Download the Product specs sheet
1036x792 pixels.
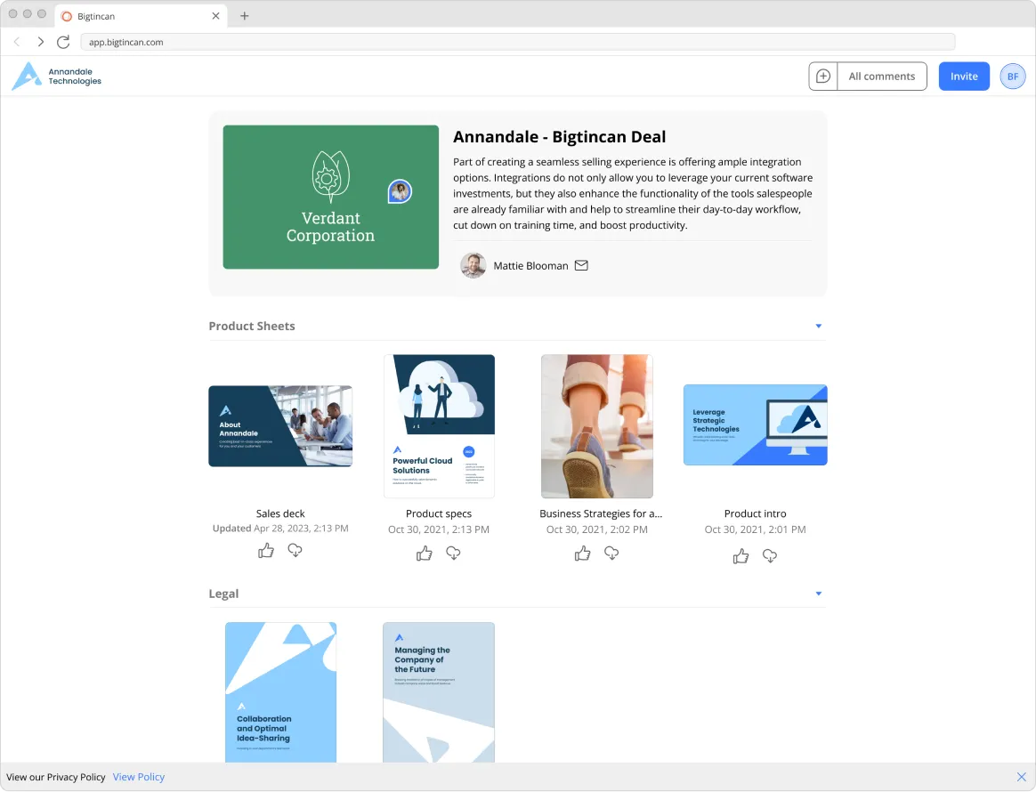(453, 554)
